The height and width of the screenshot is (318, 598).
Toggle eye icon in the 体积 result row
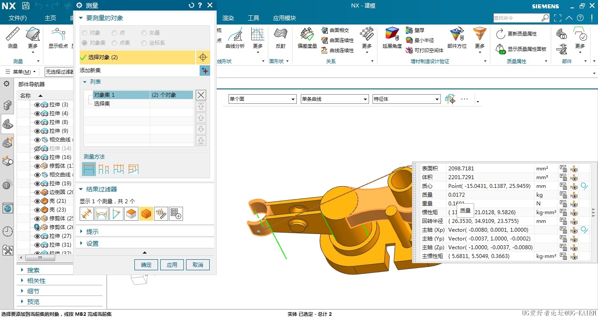pyautogui.click(x=574, y=177)
